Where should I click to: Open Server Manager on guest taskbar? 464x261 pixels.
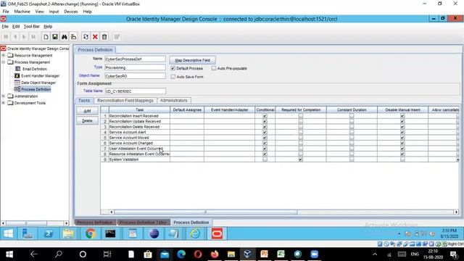(28, 233)
